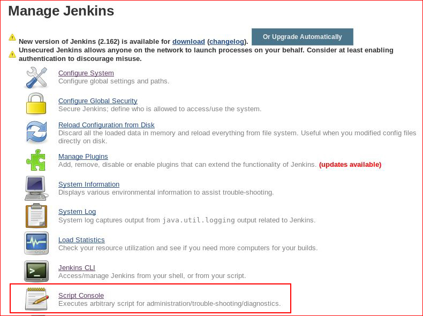Click the computer monitor System Information icon
This screenshot has height=316, width=423.
click(36, 188)
